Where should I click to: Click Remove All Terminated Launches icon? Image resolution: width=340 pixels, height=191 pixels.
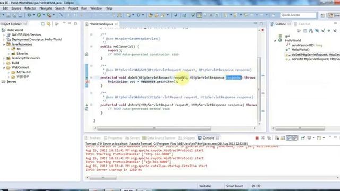[x=269, y=138]
